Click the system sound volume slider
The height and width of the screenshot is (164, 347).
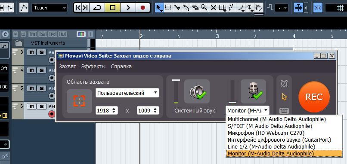pyautogui.click(x=176, y=91)
